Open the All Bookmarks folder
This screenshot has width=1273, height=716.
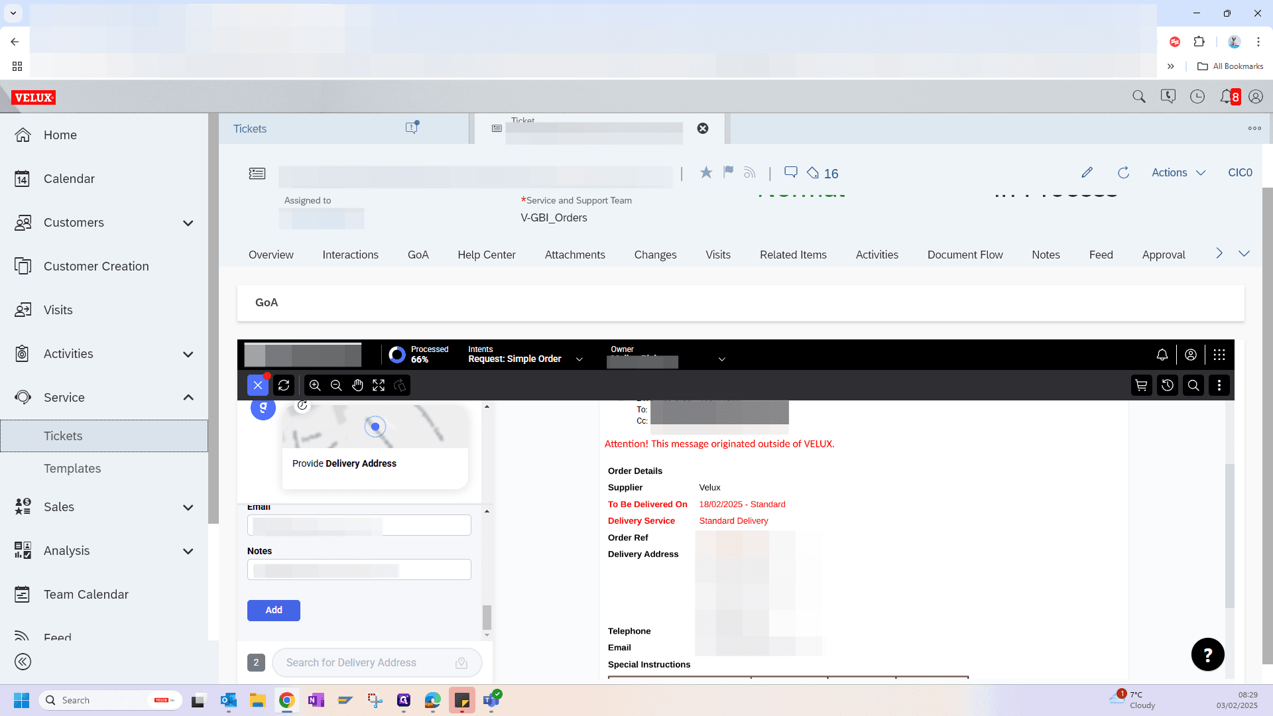[1231, 66]
